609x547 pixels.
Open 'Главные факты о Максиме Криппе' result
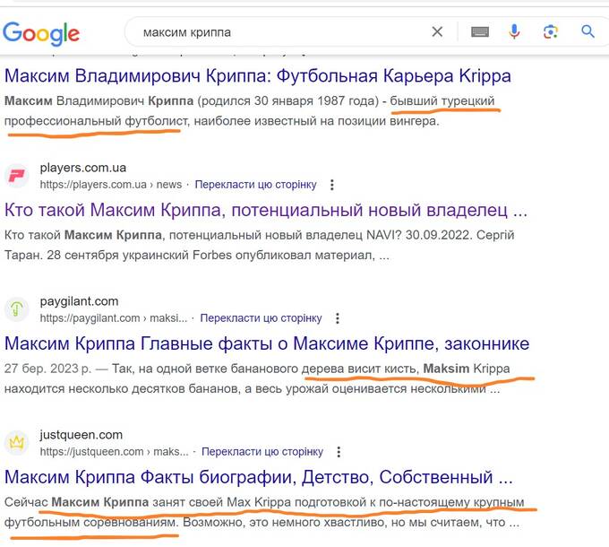(267, 343)
